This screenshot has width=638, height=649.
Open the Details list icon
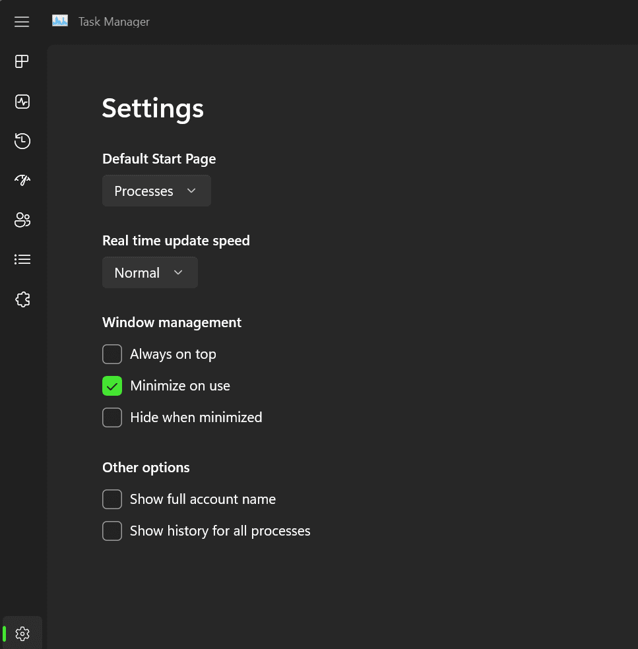tap(22, 259)
